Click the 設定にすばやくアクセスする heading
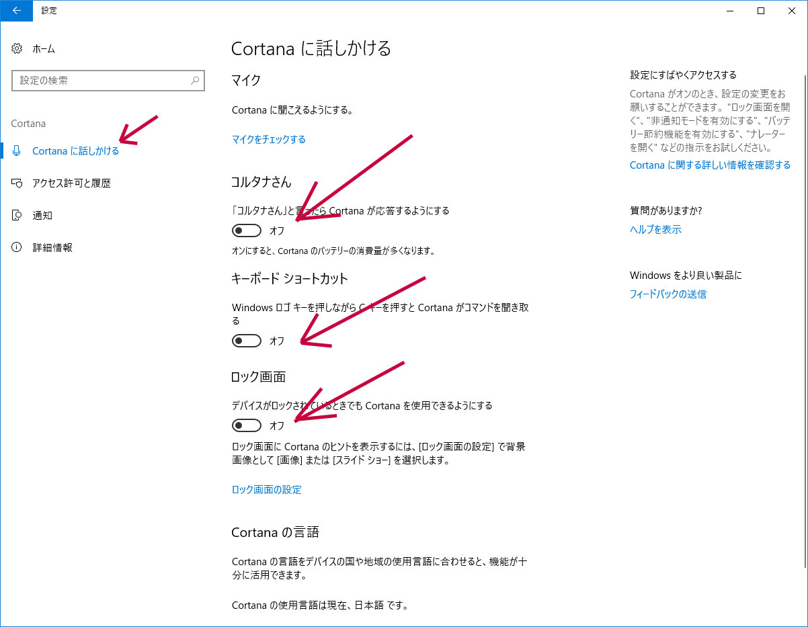Screen dimensions: 808x627 tap(683, 75)
